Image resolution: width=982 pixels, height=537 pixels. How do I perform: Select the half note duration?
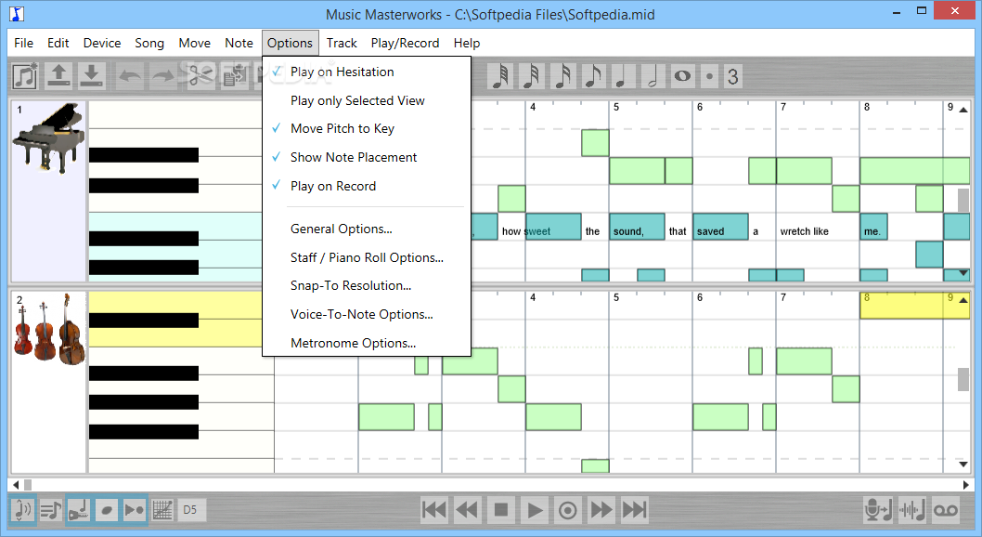click(x=653, y=76)
